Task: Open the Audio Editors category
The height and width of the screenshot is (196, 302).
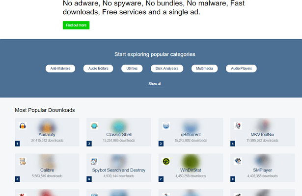Action: (98, 69)
